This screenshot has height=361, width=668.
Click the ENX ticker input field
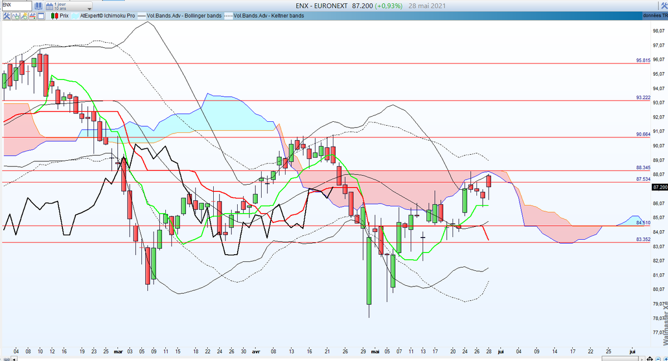tap(16, 6)
